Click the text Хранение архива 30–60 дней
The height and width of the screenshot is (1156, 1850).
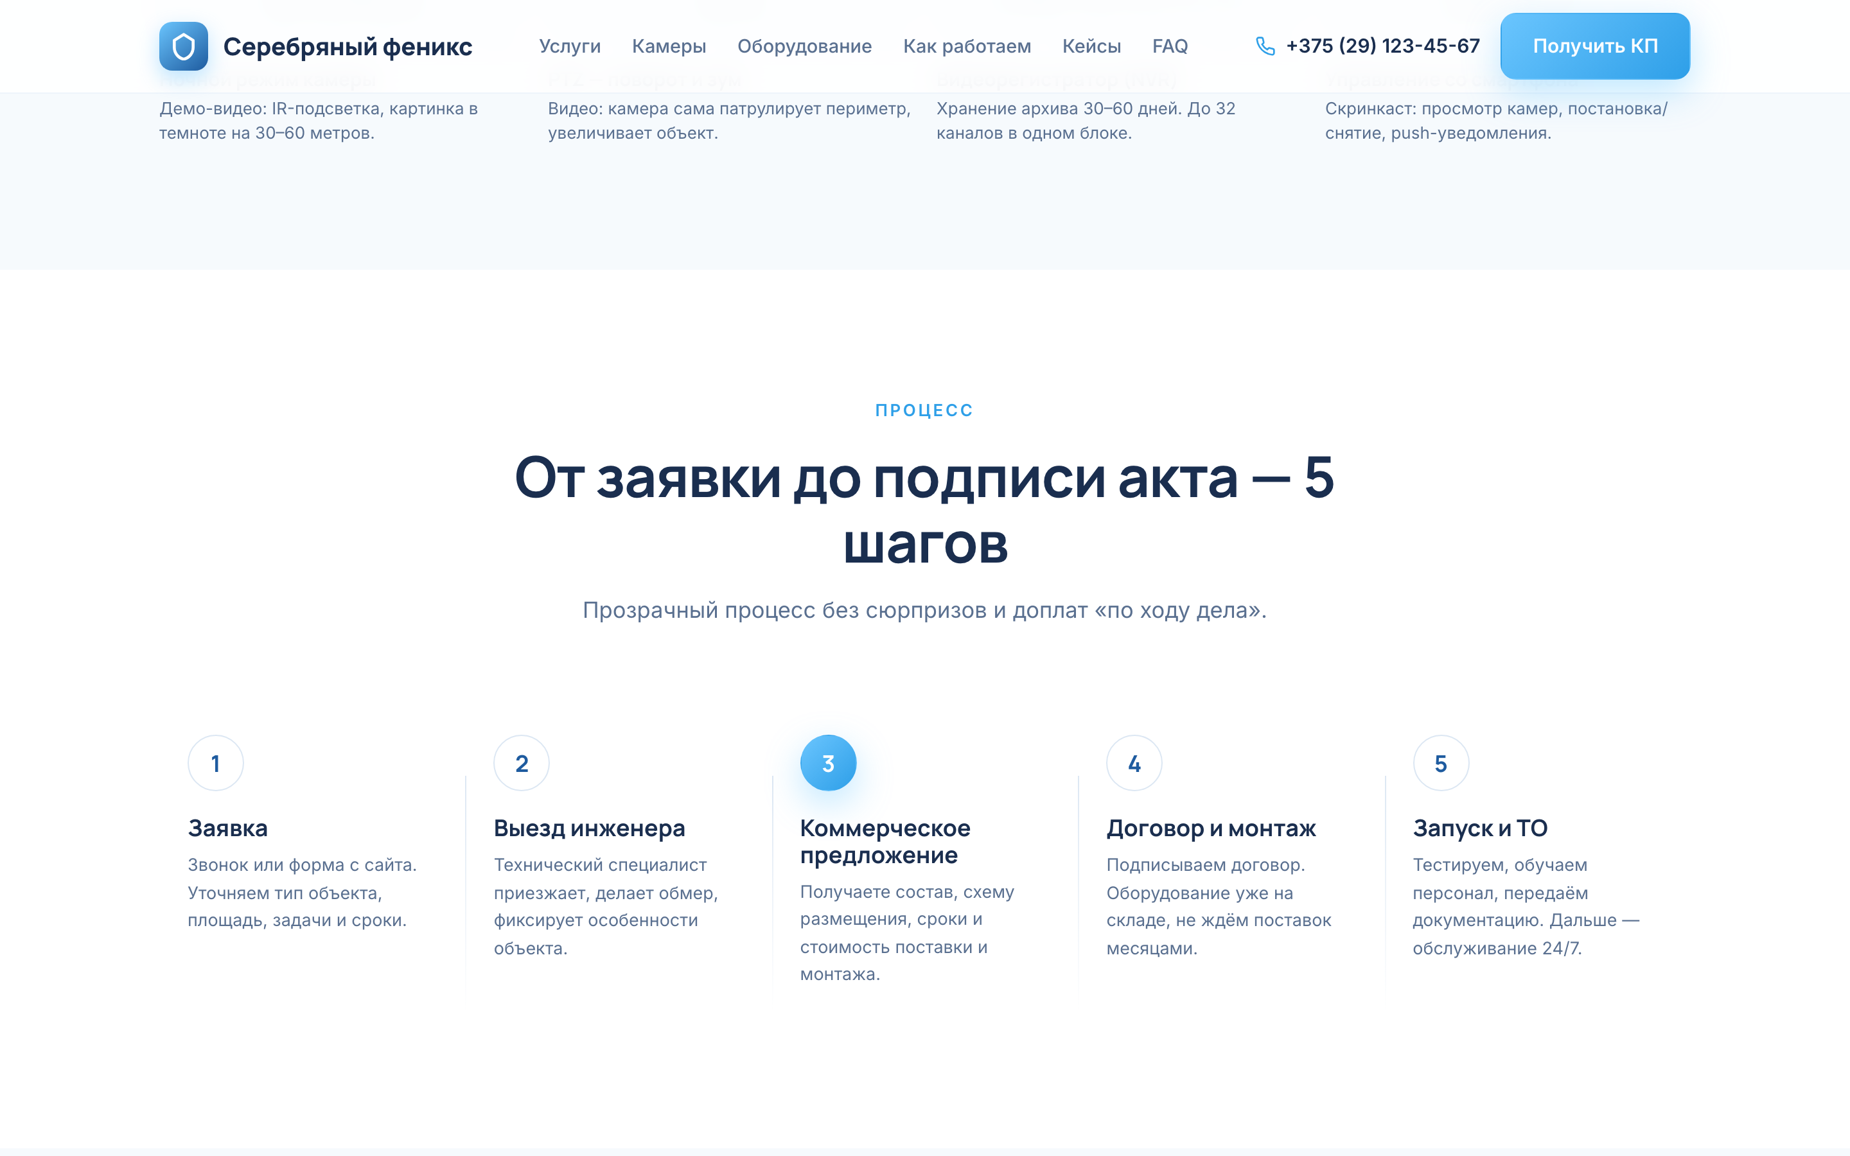click(x=1086, y=121)
